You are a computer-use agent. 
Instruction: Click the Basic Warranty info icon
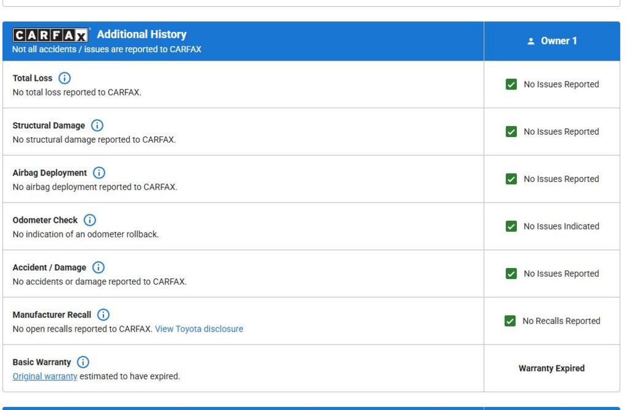click(x=83, y=362)
